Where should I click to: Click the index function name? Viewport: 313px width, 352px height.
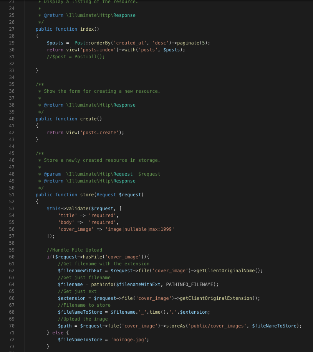pyautogui.click(x=88, y=29)
